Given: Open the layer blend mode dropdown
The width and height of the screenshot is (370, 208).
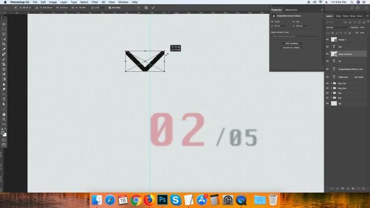Looking at the screenshot, I should pos(338,27).
